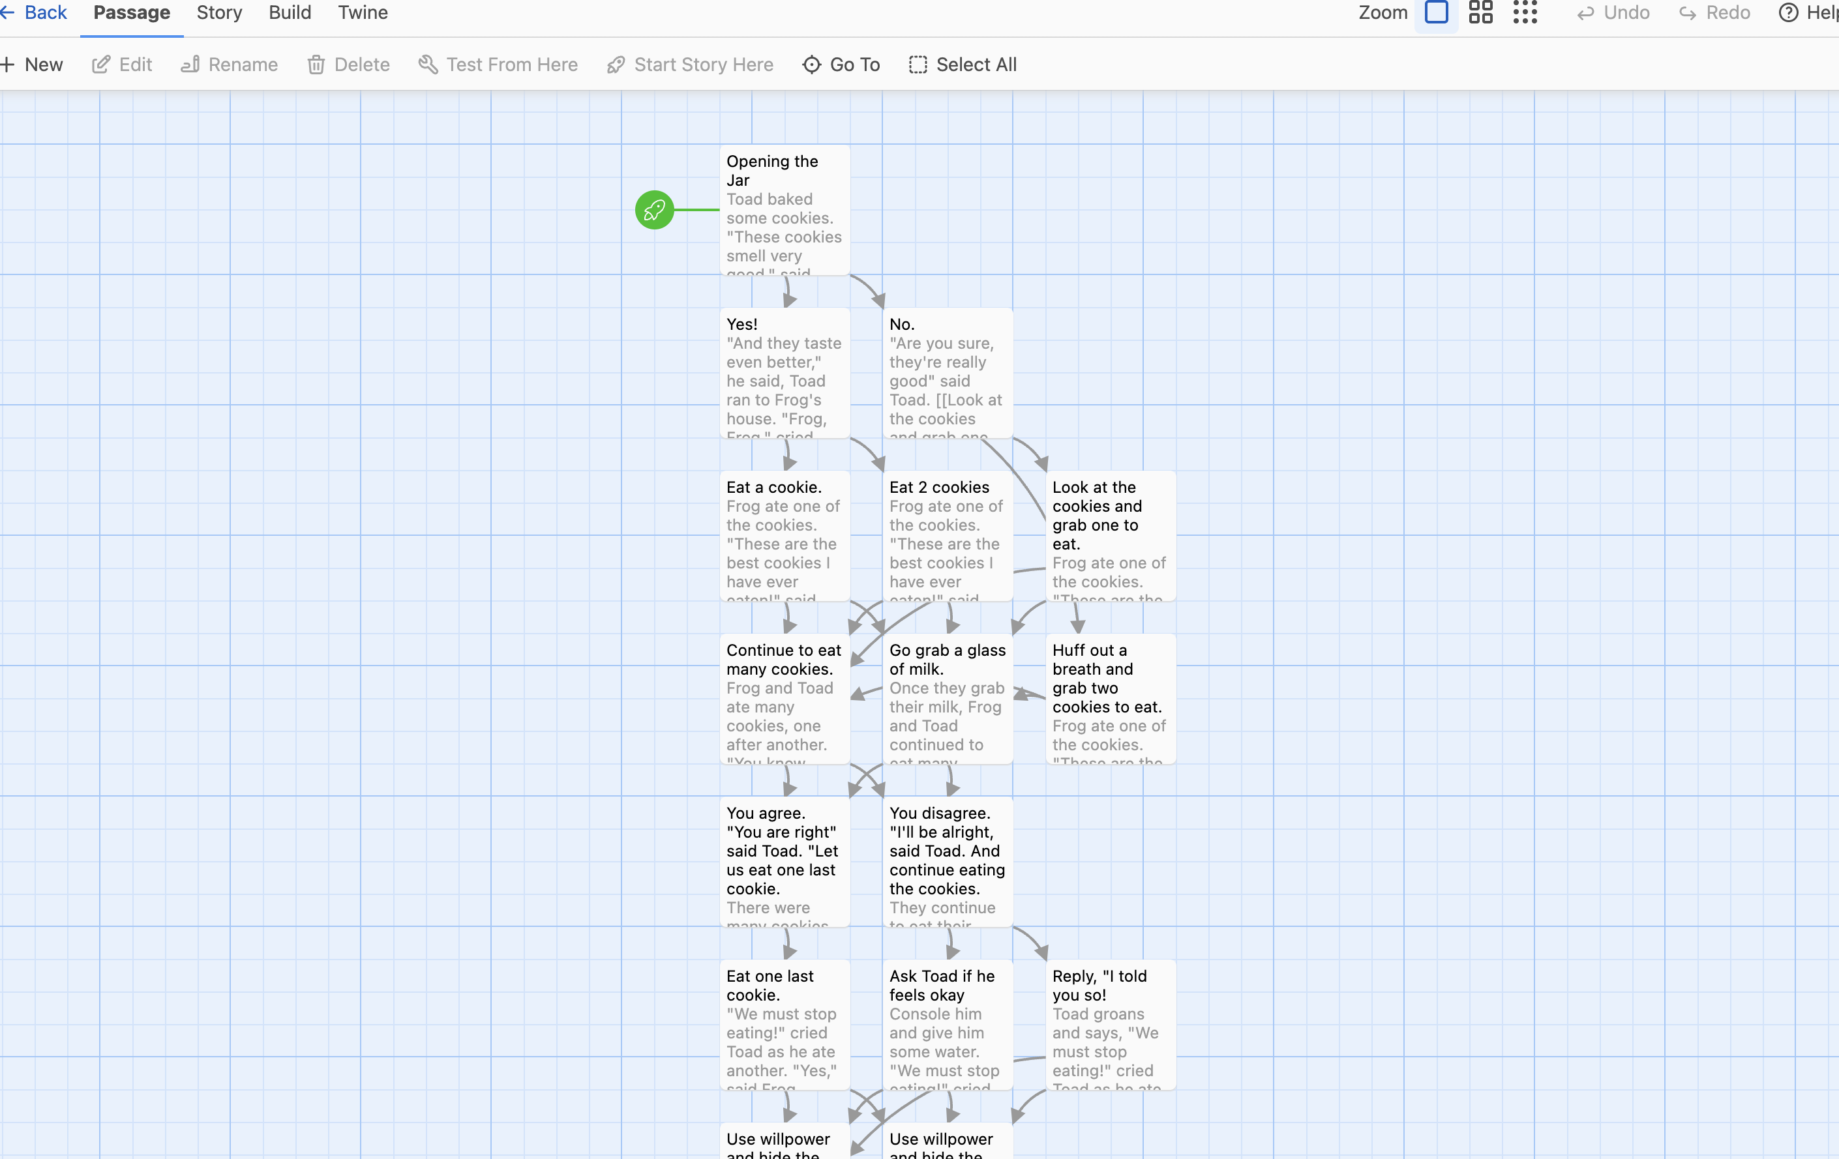Click the Redo button
1839x1159 pixels.
1714,13
